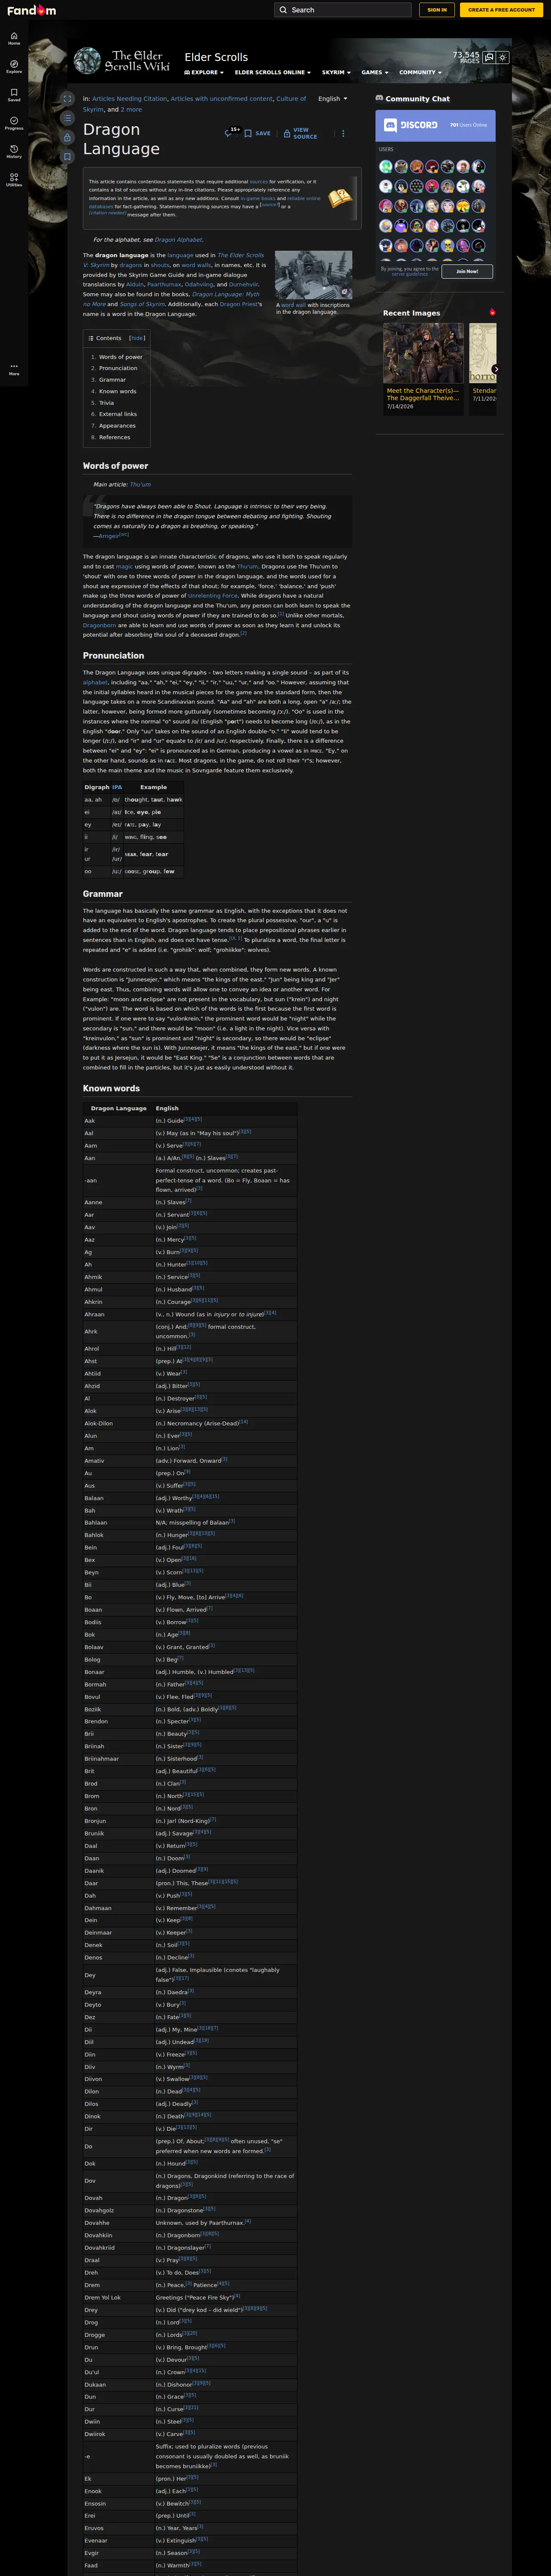Click The Elder Scrolls Wiki logo
This screenshot has width=551, height=2576.
tap(122, 61)
